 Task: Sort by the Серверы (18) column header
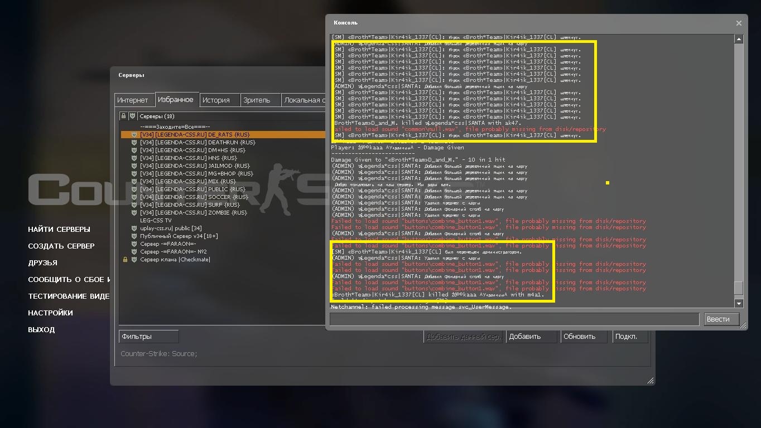tap(231, 116)
